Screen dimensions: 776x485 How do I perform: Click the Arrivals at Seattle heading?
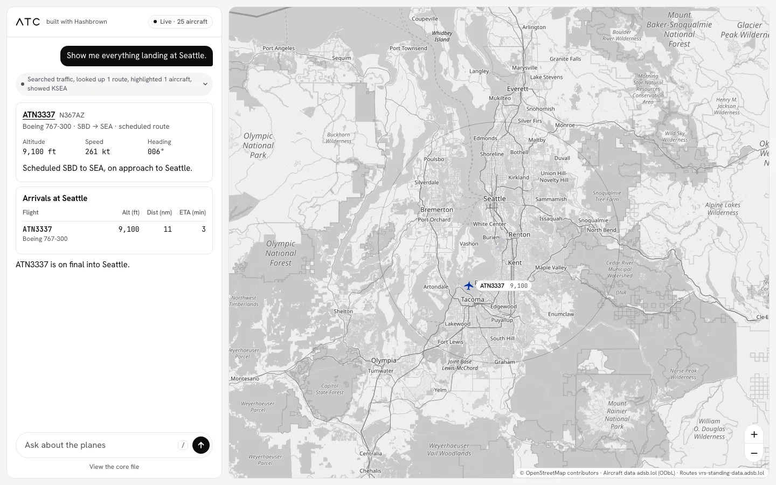pyautogui.click(x=55, y=198)
